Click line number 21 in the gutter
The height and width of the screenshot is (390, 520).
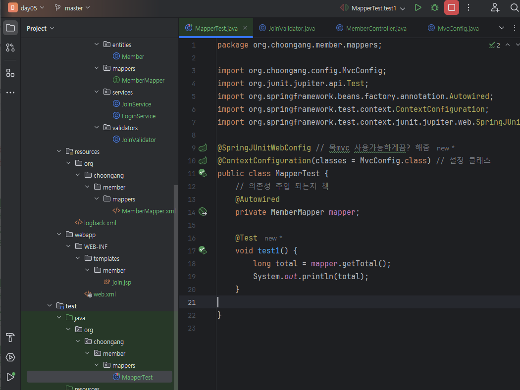tap(192, 302)
